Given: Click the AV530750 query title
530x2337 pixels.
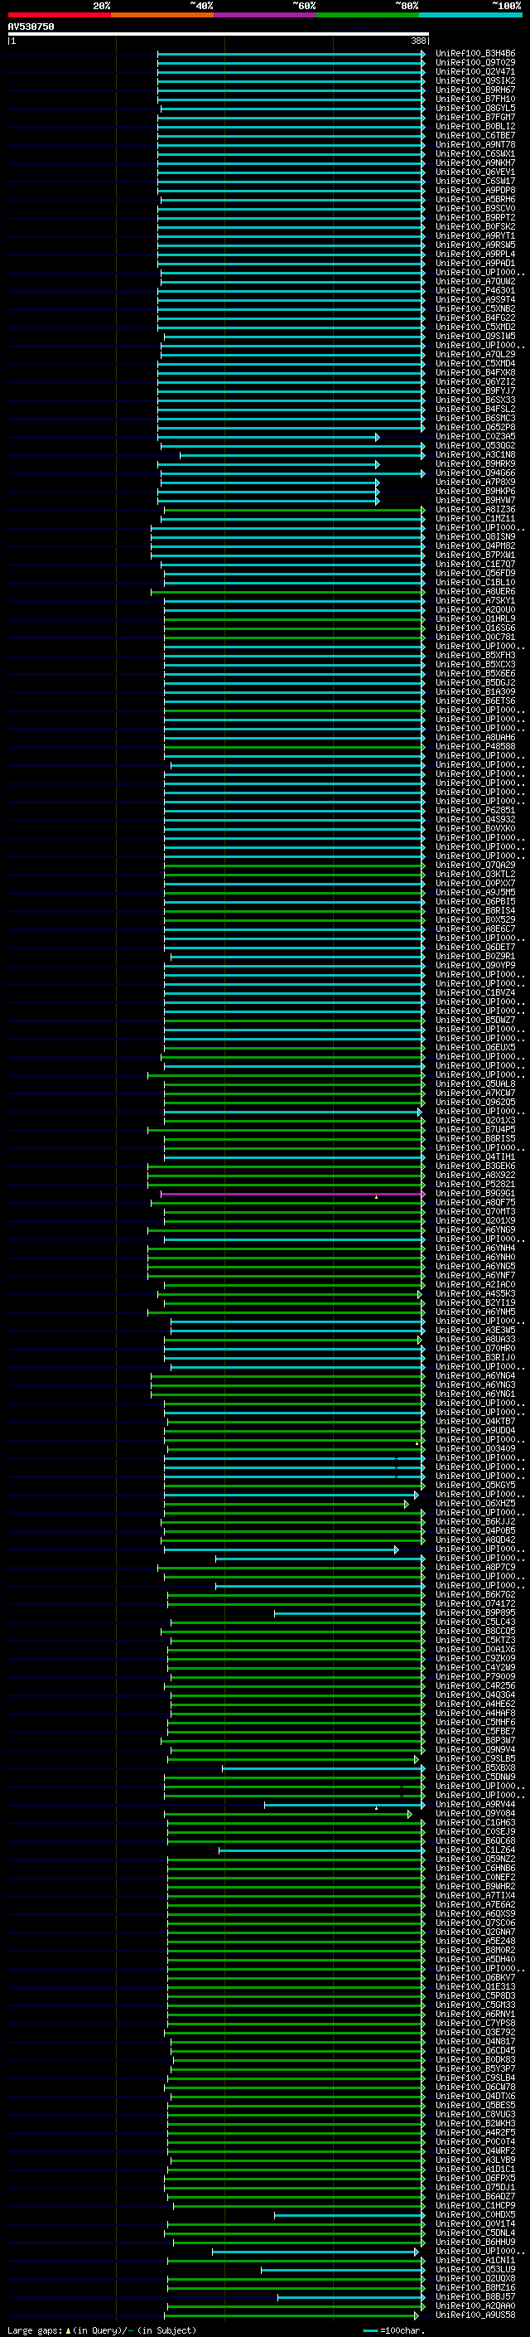Looking at the screenshot, I should [x=31, y=27].
